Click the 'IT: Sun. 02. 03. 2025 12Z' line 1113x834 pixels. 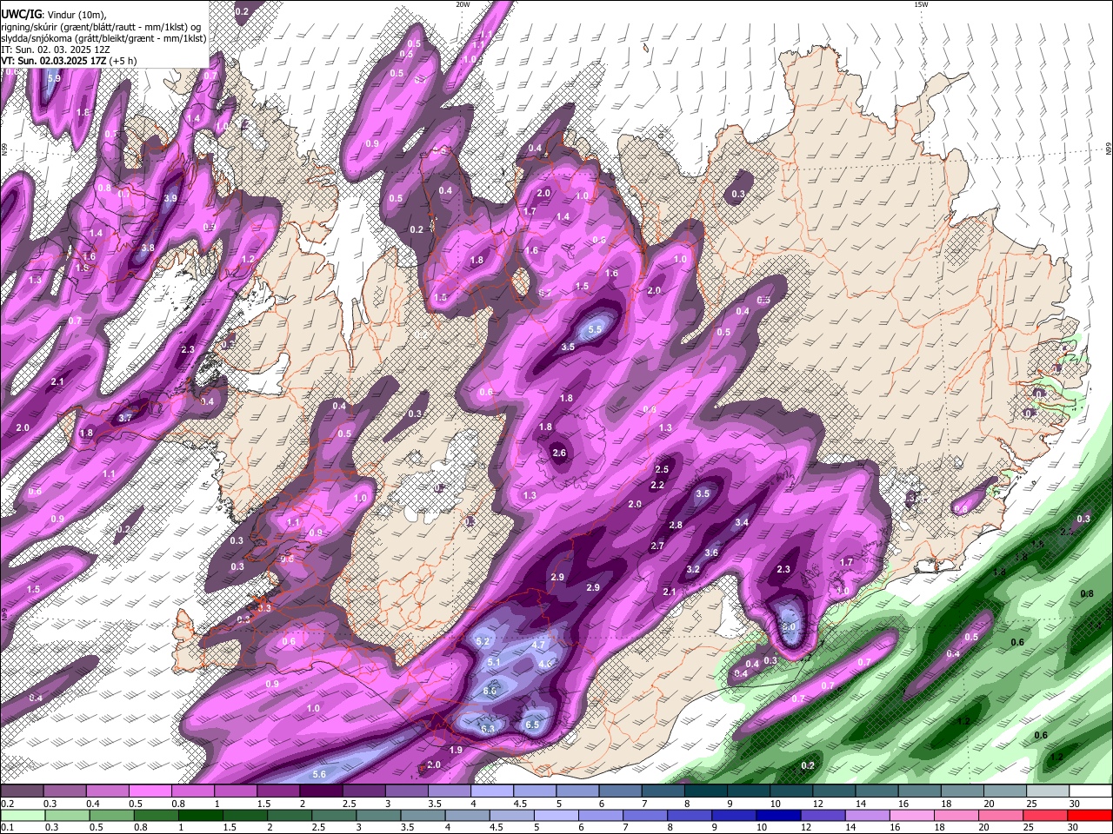coord(56,50)
